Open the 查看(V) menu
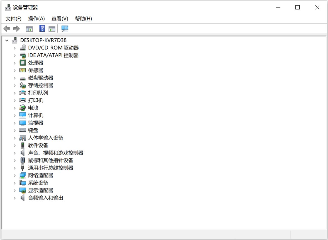 [60, 19]
